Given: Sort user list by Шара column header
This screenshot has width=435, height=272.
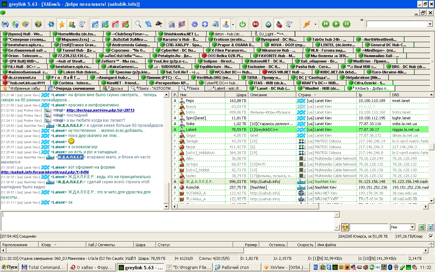Looking at the screenshot, I should click(237, 95).
